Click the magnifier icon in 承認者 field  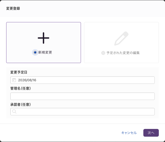14,111
